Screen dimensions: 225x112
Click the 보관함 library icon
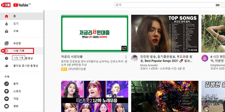tap(7, 43)
